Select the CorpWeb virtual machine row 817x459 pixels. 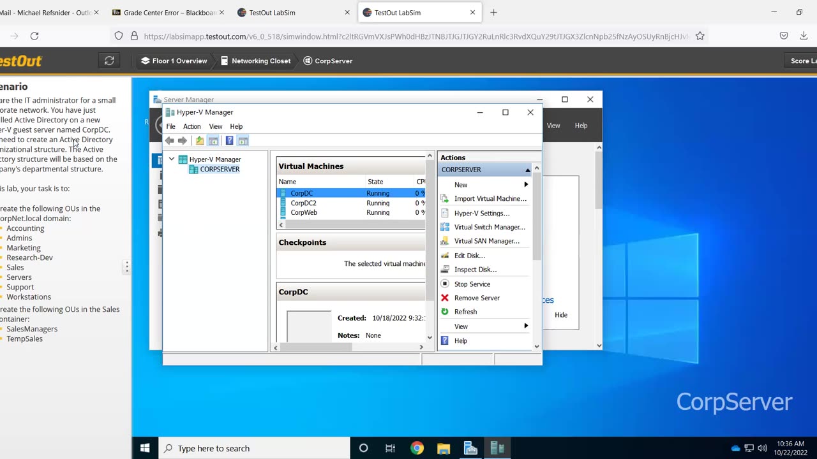pyautogui.click(x=352, y=212)
